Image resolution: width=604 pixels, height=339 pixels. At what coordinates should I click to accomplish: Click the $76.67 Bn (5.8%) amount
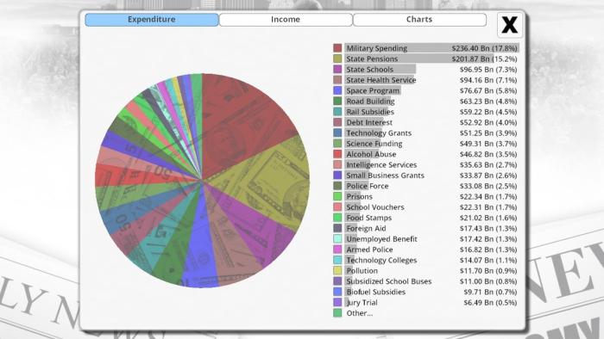[x=488, y=90]
